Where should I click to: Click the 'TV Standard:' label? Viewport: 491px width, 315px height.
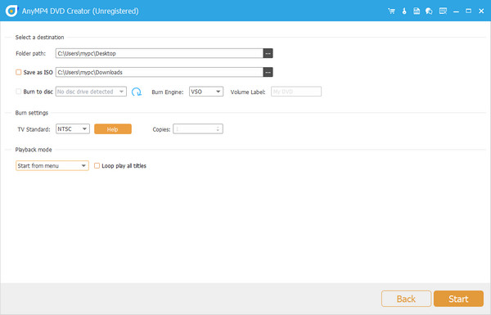click(x=34, y=129)
